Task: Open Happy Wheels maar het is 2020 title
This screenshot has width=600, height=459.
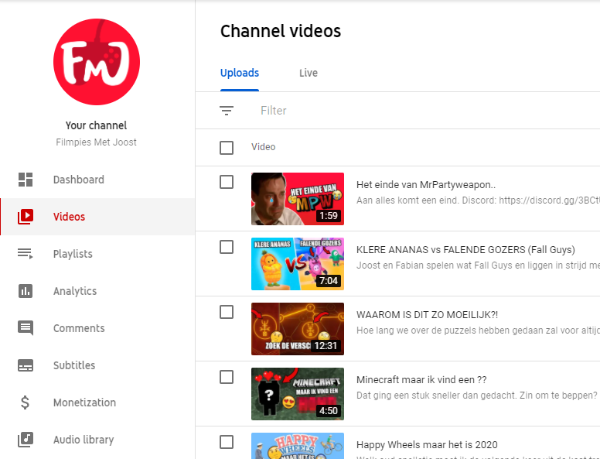Action: tap(427, 445)
